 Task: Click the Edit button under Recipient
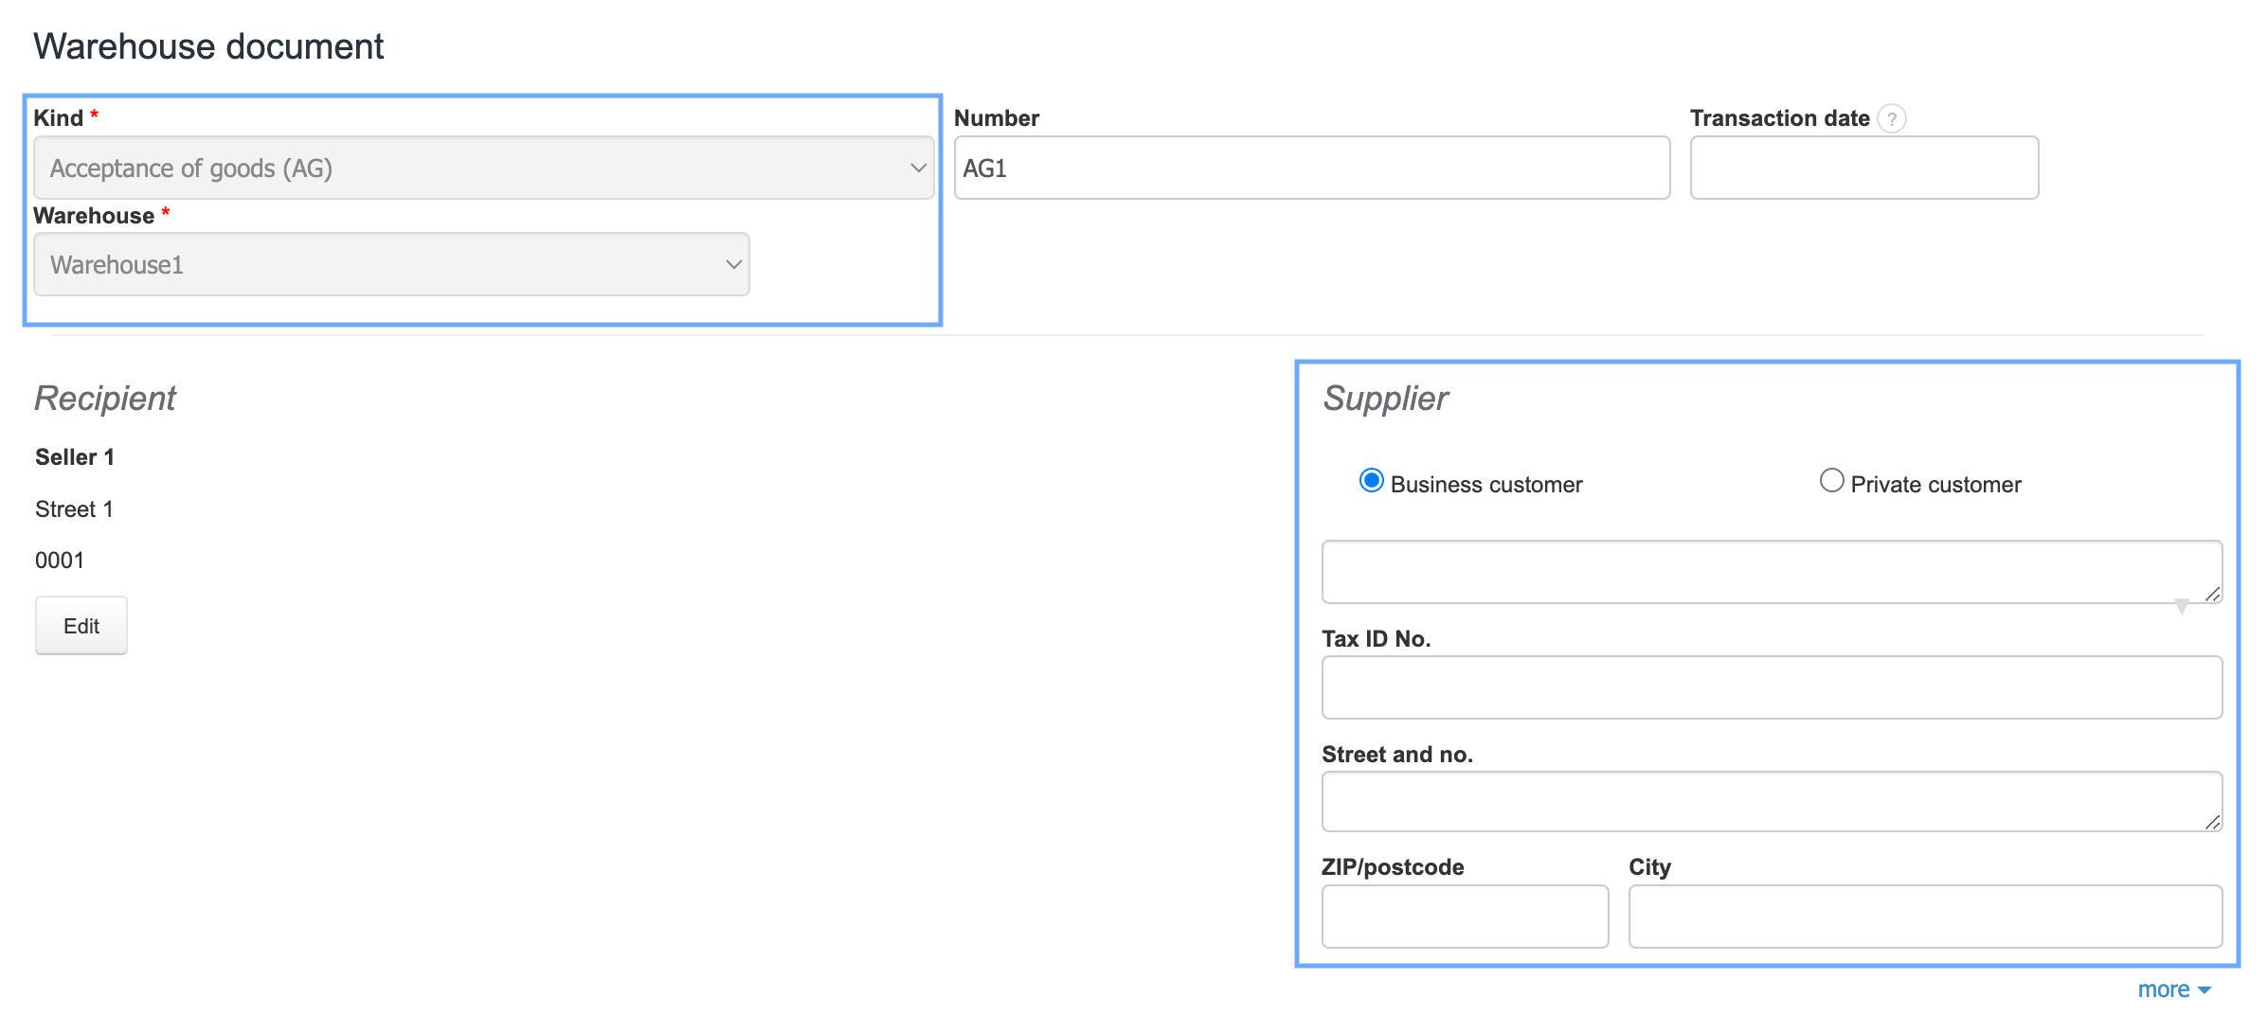81,626
